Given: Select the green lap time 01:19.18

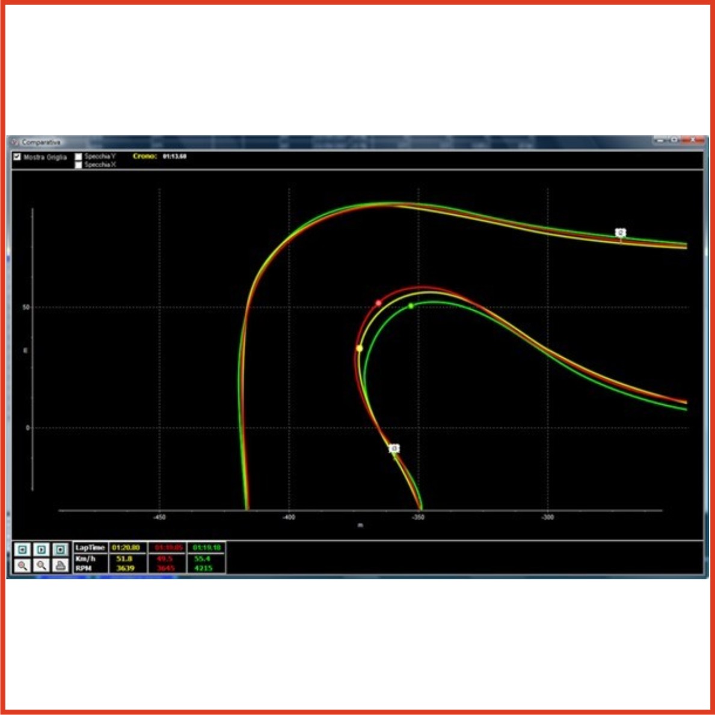Looking at the screenshot, I should [206, 548].
